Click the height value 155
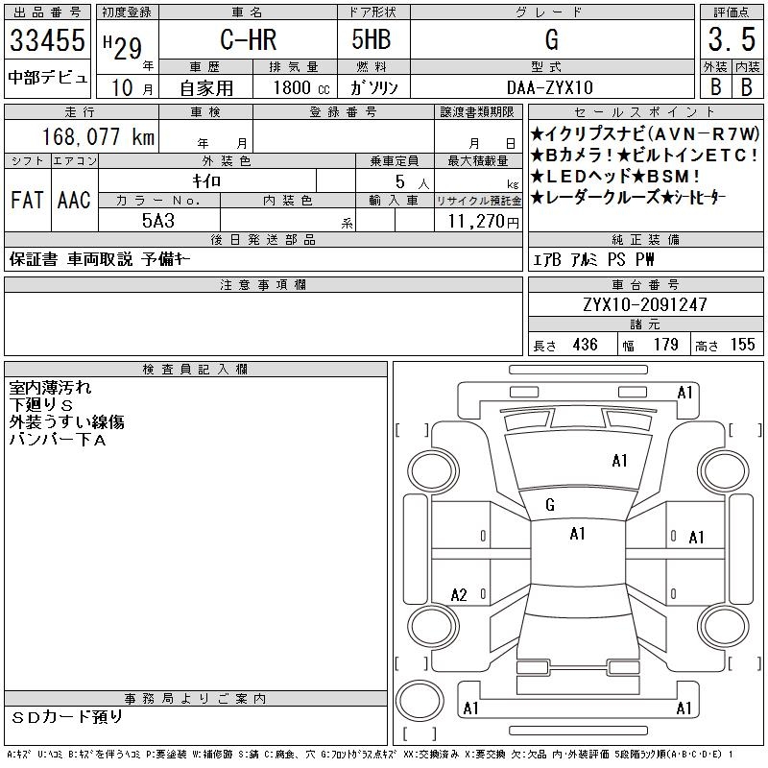 pyautogui.click(x=742, y=345)
